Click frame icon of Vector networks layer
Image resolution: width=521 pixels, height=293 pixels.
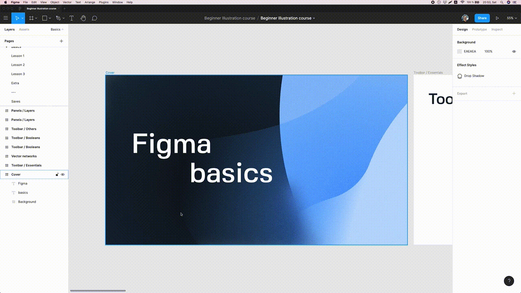coord(7,156)
